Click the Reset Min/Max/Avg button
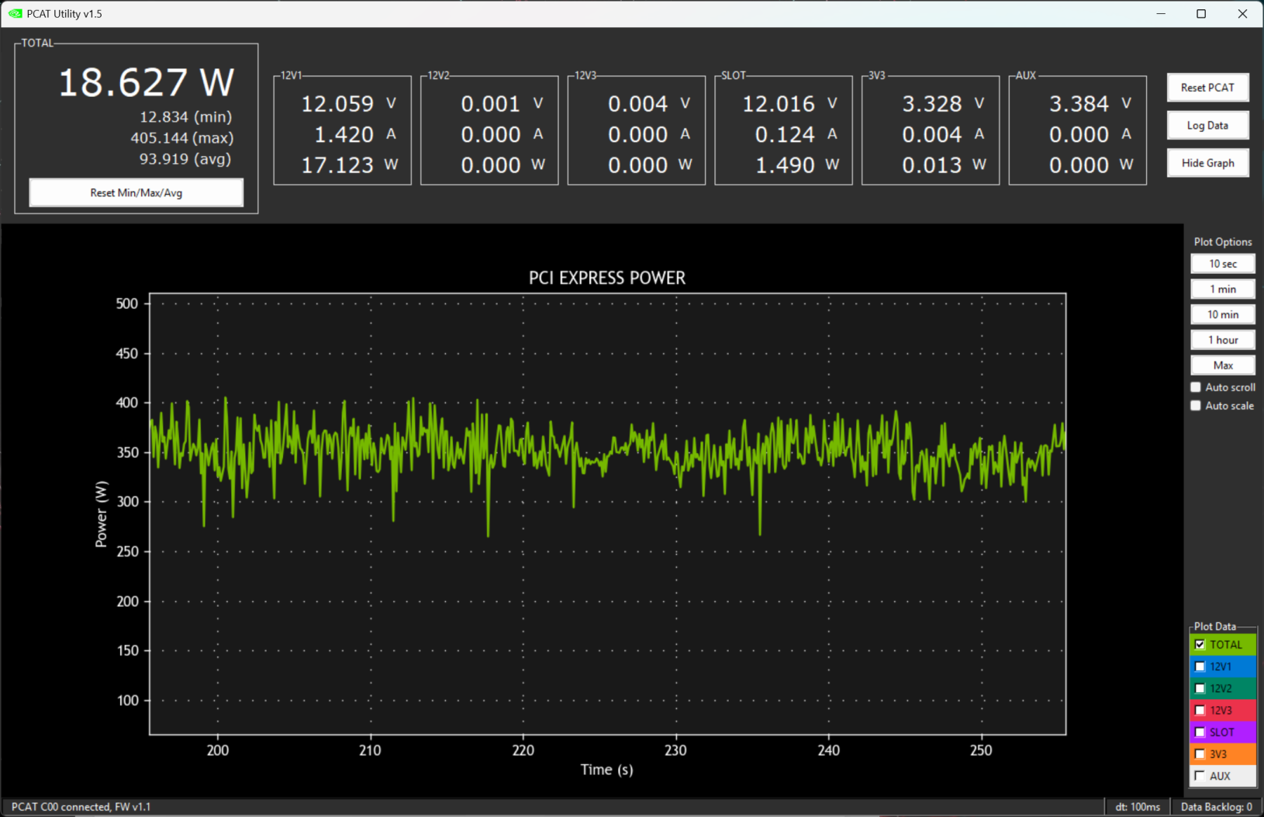The width and height of the screenshot is (1264, 817). point(136,192)
